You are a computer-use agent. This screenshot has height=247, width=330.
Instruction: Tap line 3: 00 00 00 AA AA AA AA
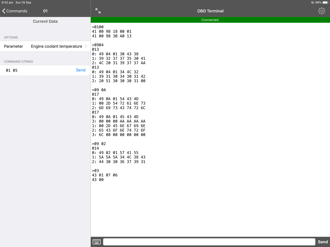(118, 121)
